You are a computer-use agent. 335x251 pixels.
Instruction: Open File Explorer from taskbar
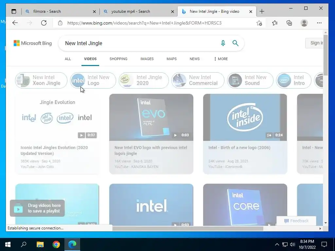[40, 244]
